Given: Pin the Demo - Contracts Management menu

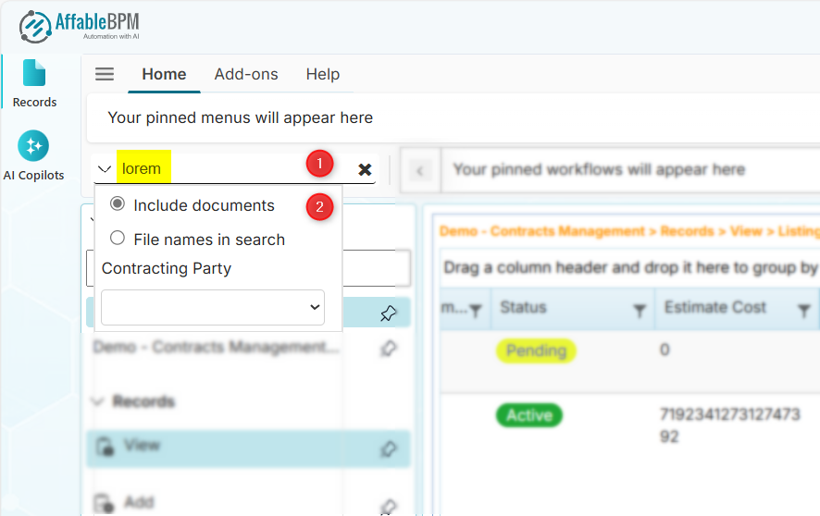Looking at the screenshot, I should click(x=388, y=349).
